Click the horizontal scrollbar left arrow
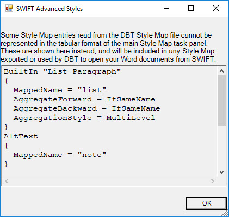Image resolution: width=229 pixels, height=217 pixels. 7,181
